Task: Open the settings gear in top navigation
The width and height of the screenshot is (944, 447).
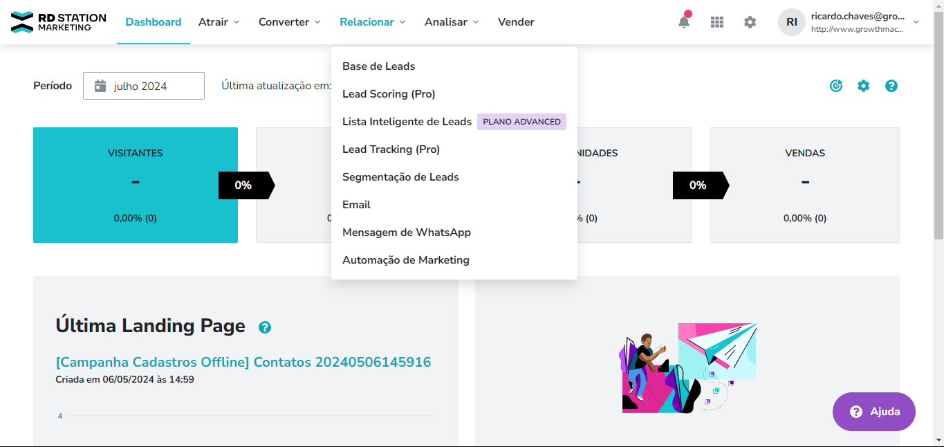Action: point(750,22)
